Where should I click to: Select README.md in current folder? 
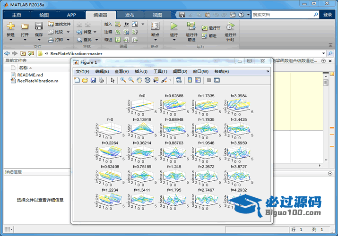[30, 75]
